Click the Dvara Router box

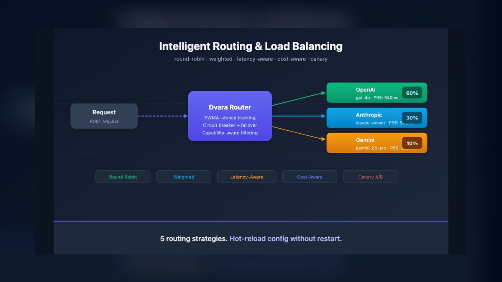point(230,116)
